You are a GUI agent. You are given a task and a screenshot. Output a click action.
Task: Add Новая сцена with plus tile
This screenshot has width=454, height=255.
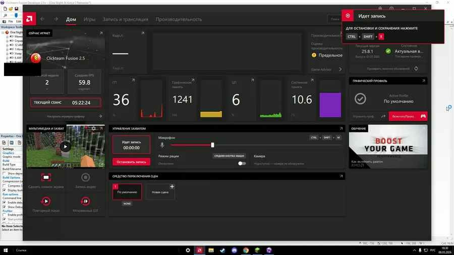(x=160, y=192)
